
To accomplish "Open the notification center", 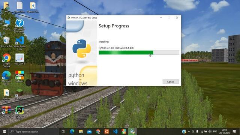I will [234, 132].
